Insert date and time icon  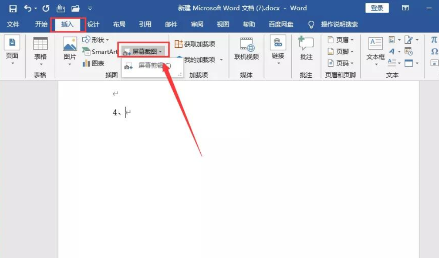click(408, 52)
